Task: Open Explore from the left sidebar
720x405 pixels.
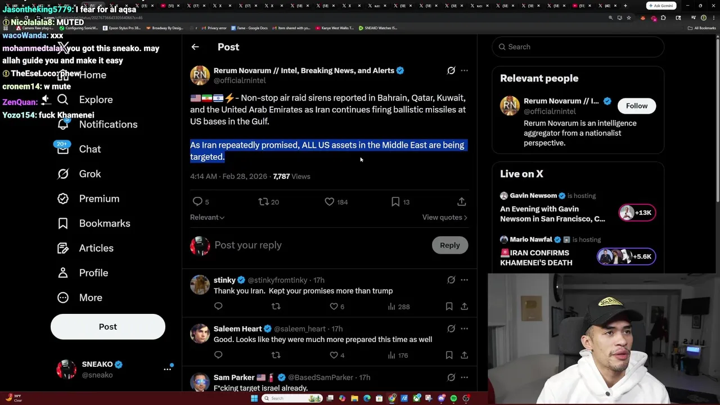Action: click(x=85, y=100)
